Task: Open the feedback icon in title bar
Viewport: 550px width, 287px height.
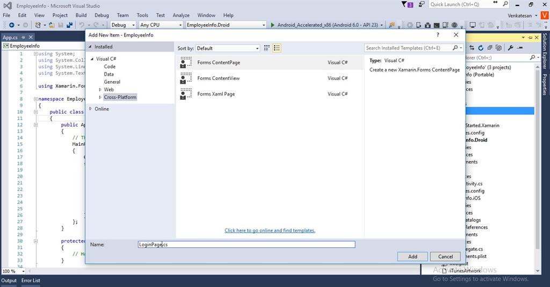Action: tap(422, 4)
